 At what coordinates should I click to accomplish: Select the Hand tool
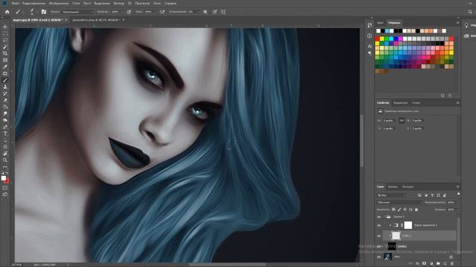pyautogui.click(x=5, y=154)
